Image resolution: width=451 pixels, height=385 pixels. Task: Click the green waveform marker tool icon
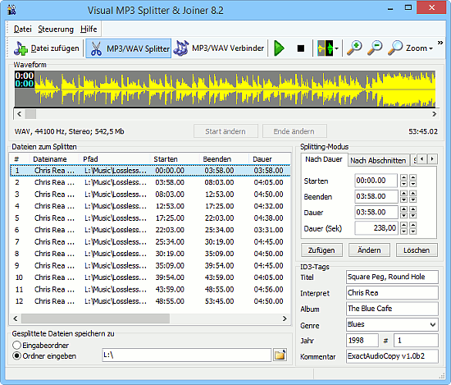[x=325, y=48]
